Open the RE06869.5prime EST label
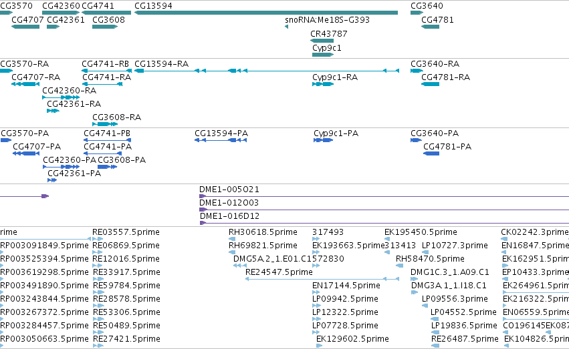The height and width of the screenshot is (349, 569). 126,246
